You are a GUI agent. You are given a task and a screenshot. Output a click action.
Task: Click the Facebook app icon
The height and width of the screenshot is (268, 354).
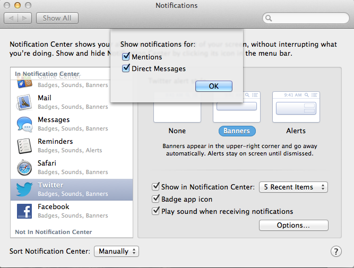pyautogui.click(x=24, y=211)
